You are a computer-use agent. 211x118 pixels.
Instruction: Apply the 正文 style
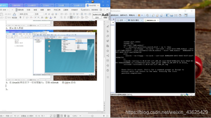[97, 16]
